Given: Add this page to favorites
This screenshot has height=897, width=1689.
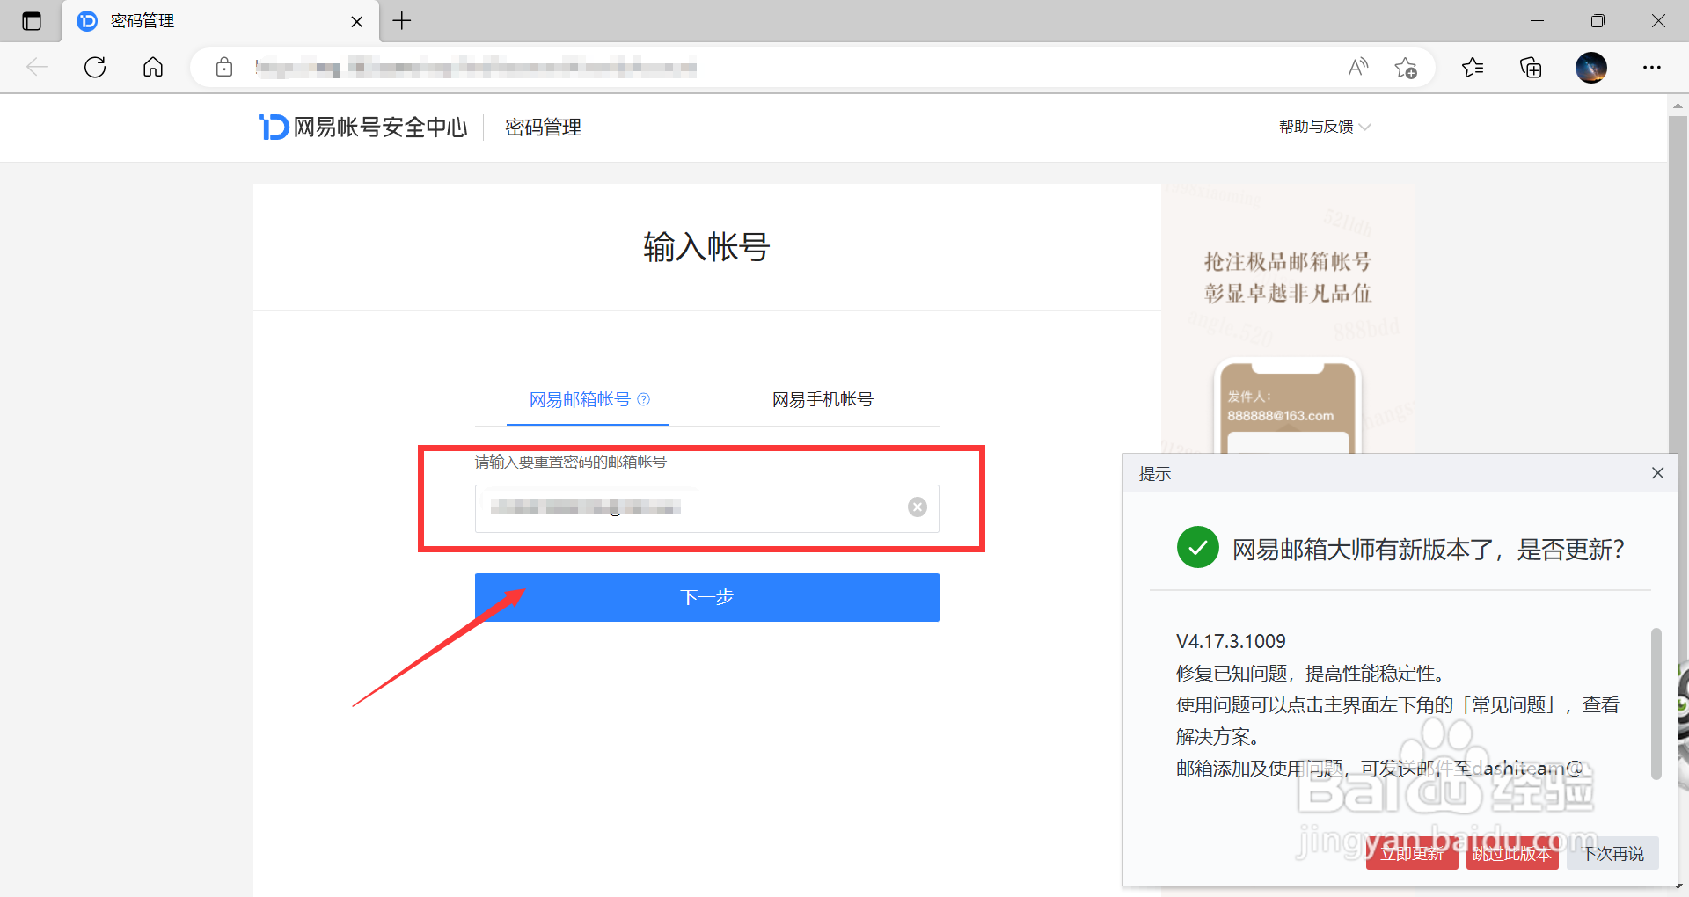Looking at the screenshot, I should coord(1406,67).
